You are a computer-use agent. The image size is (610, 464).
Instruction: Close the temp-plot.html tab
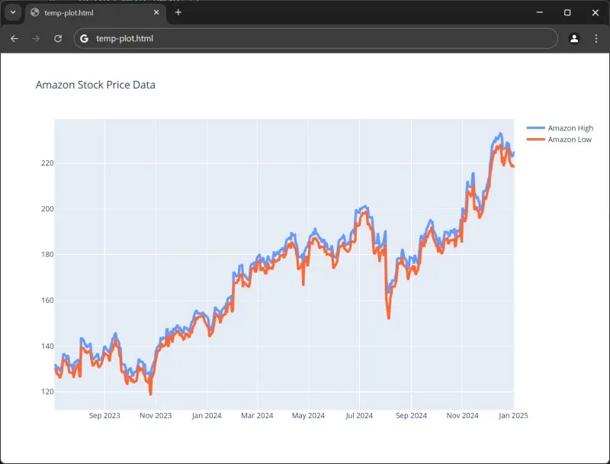point(156,12)
